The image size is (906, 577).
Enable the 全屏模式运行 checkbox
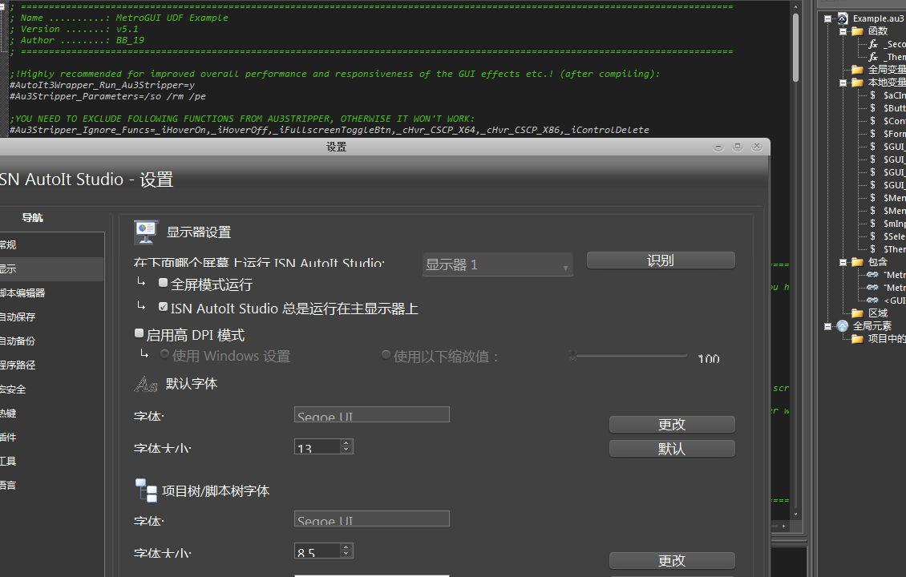coord(164,283)
